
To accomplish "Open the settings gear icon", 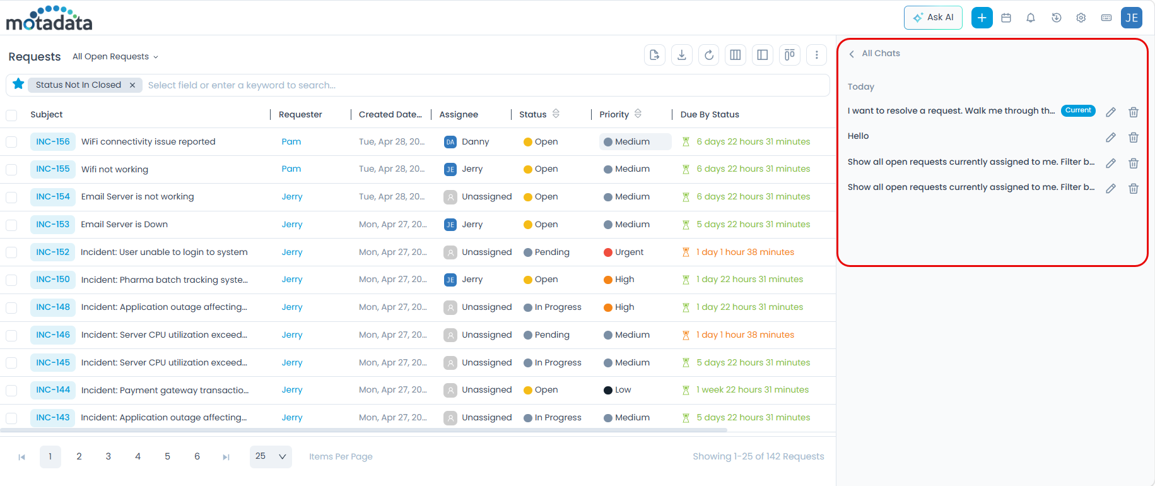I will [x=1081, y=18].
